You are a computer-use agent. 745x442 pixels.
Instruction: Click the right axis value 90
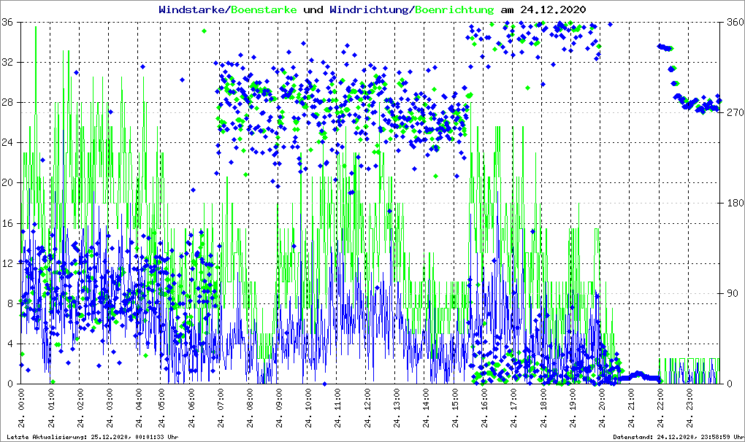coord(731,294)
